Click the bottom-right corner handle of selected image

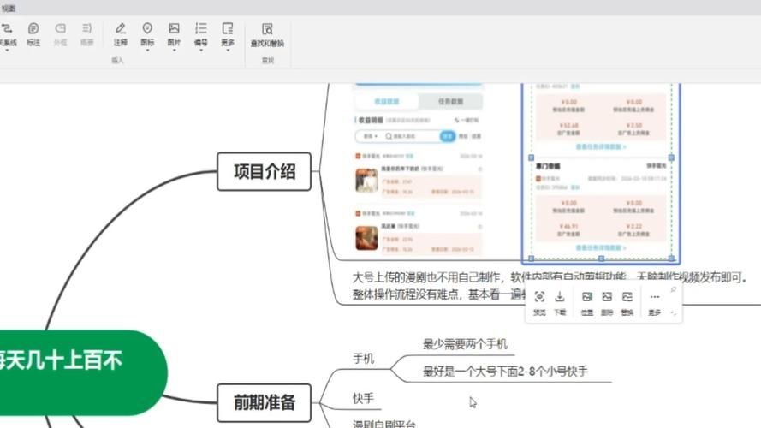pyautogui.click(x=672, y=259)
